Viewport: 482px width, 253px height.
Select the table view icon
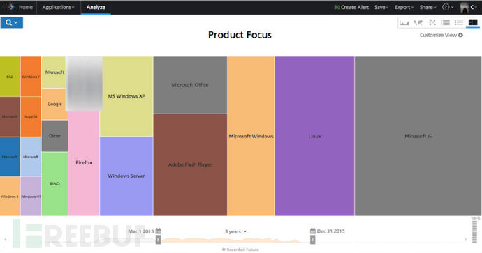pyautogui.click(x=446, y=22)
